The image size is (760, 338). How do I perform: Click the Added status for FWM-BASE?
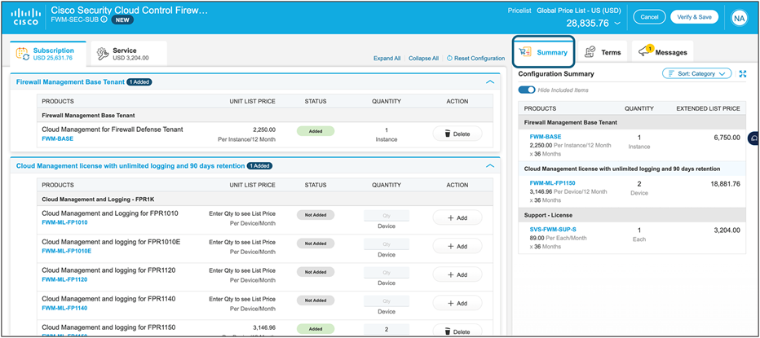[x=316, y=131]
